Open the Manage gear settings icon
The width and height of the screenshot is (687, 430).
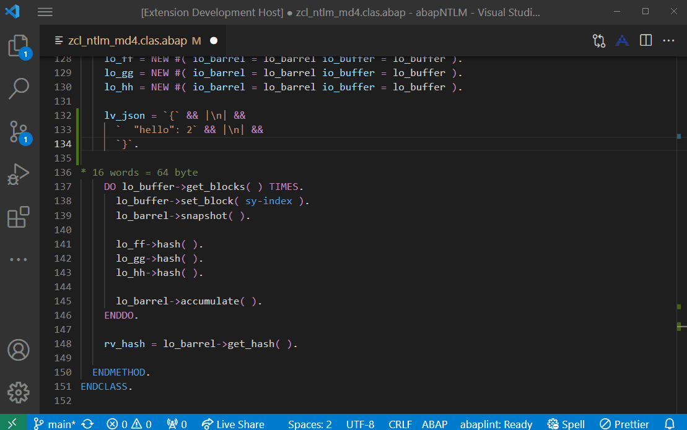point(19,393)
